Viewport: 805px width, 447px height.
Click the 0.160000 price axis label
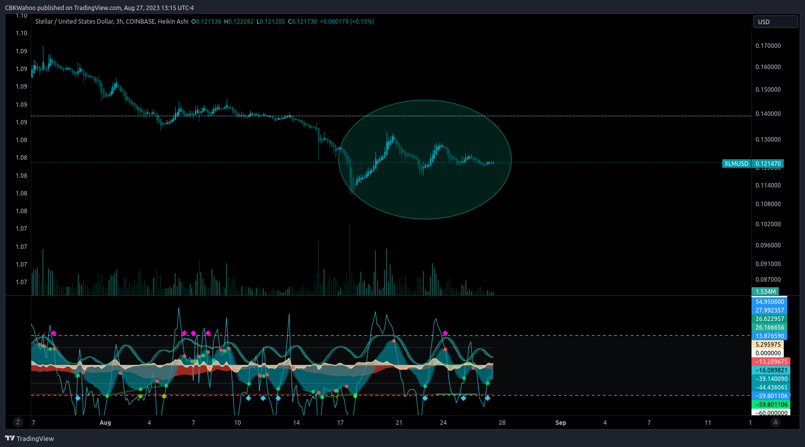point(768,67)
